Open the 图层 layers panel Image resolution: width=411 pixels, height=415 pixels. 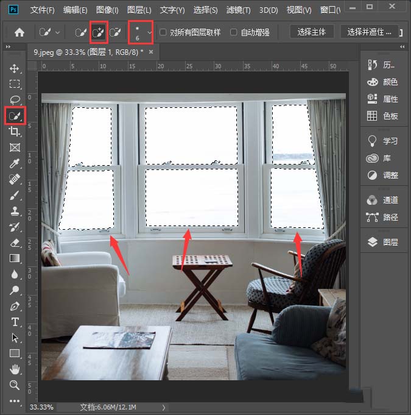tap(384, 242)
